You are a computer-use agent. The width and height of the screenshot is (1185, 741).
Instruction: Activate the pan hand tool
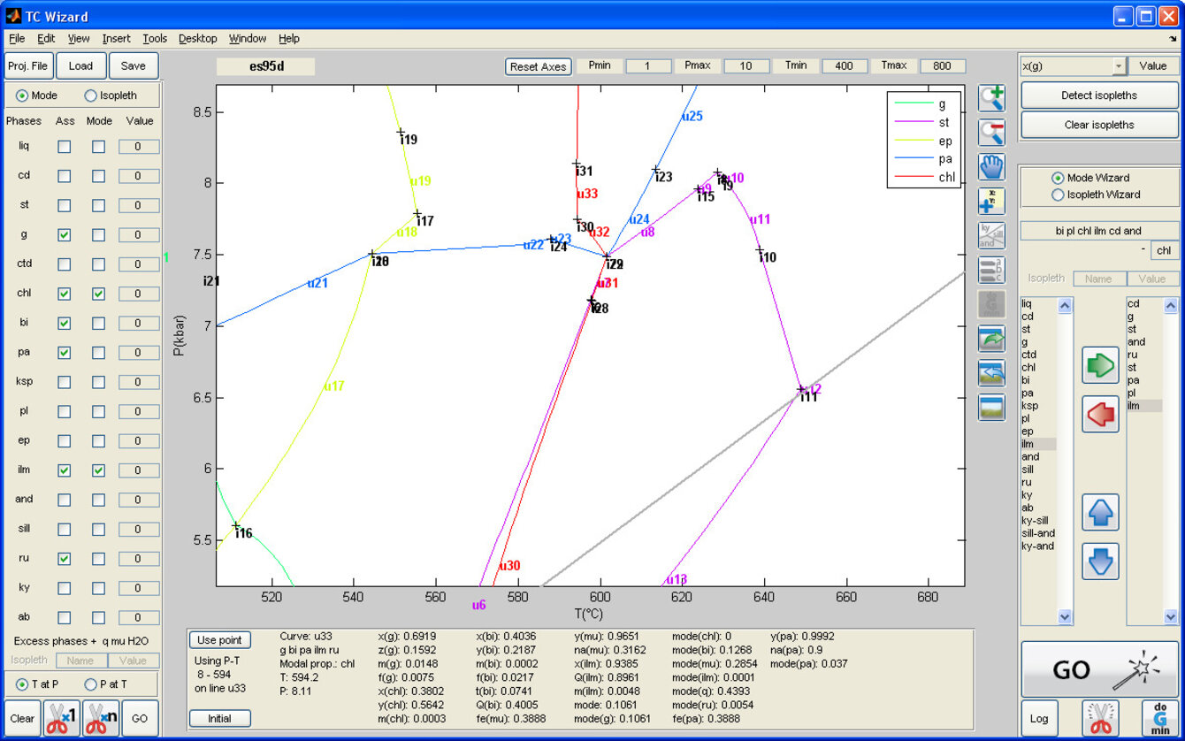tap(991, 166)
